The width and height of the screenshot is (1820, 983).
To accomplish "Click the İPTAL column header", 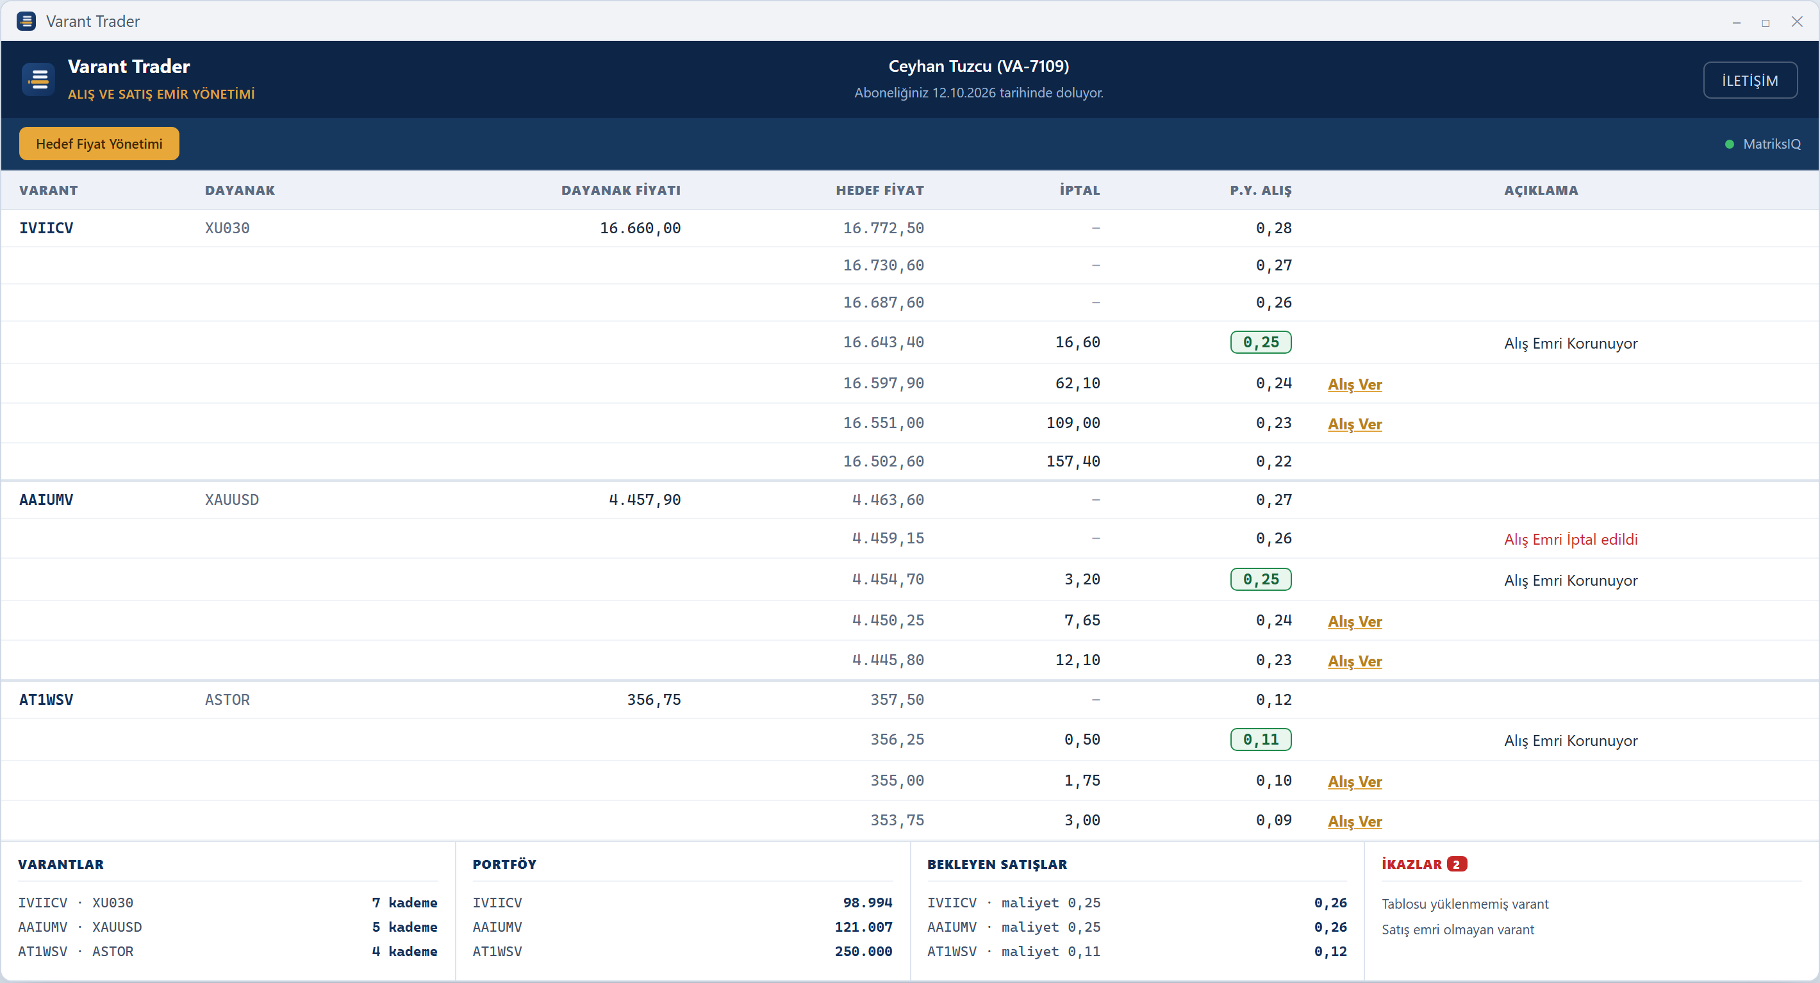I will click(1080, 190).
